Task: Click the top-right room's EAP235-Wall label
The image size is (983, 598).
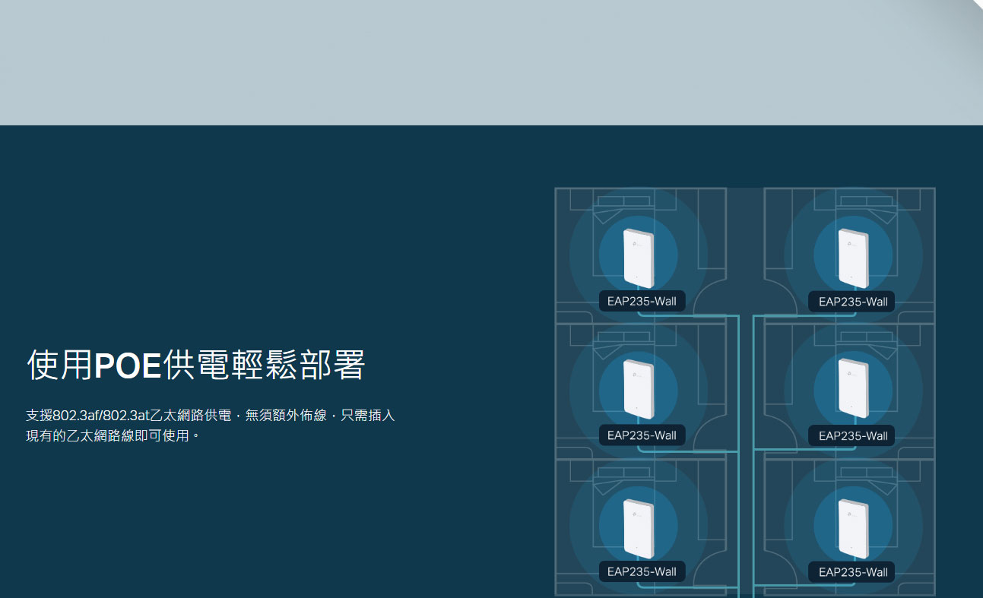Action: (x=852, y=302)
